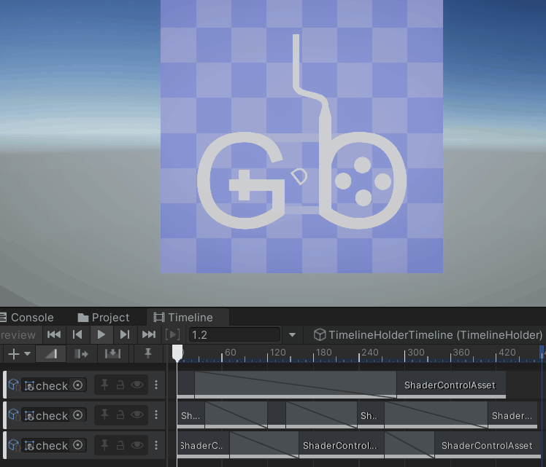The image size is (546, 467).
Task: Click the white playhead handle on the ruler
Action: tap(177, 353)
